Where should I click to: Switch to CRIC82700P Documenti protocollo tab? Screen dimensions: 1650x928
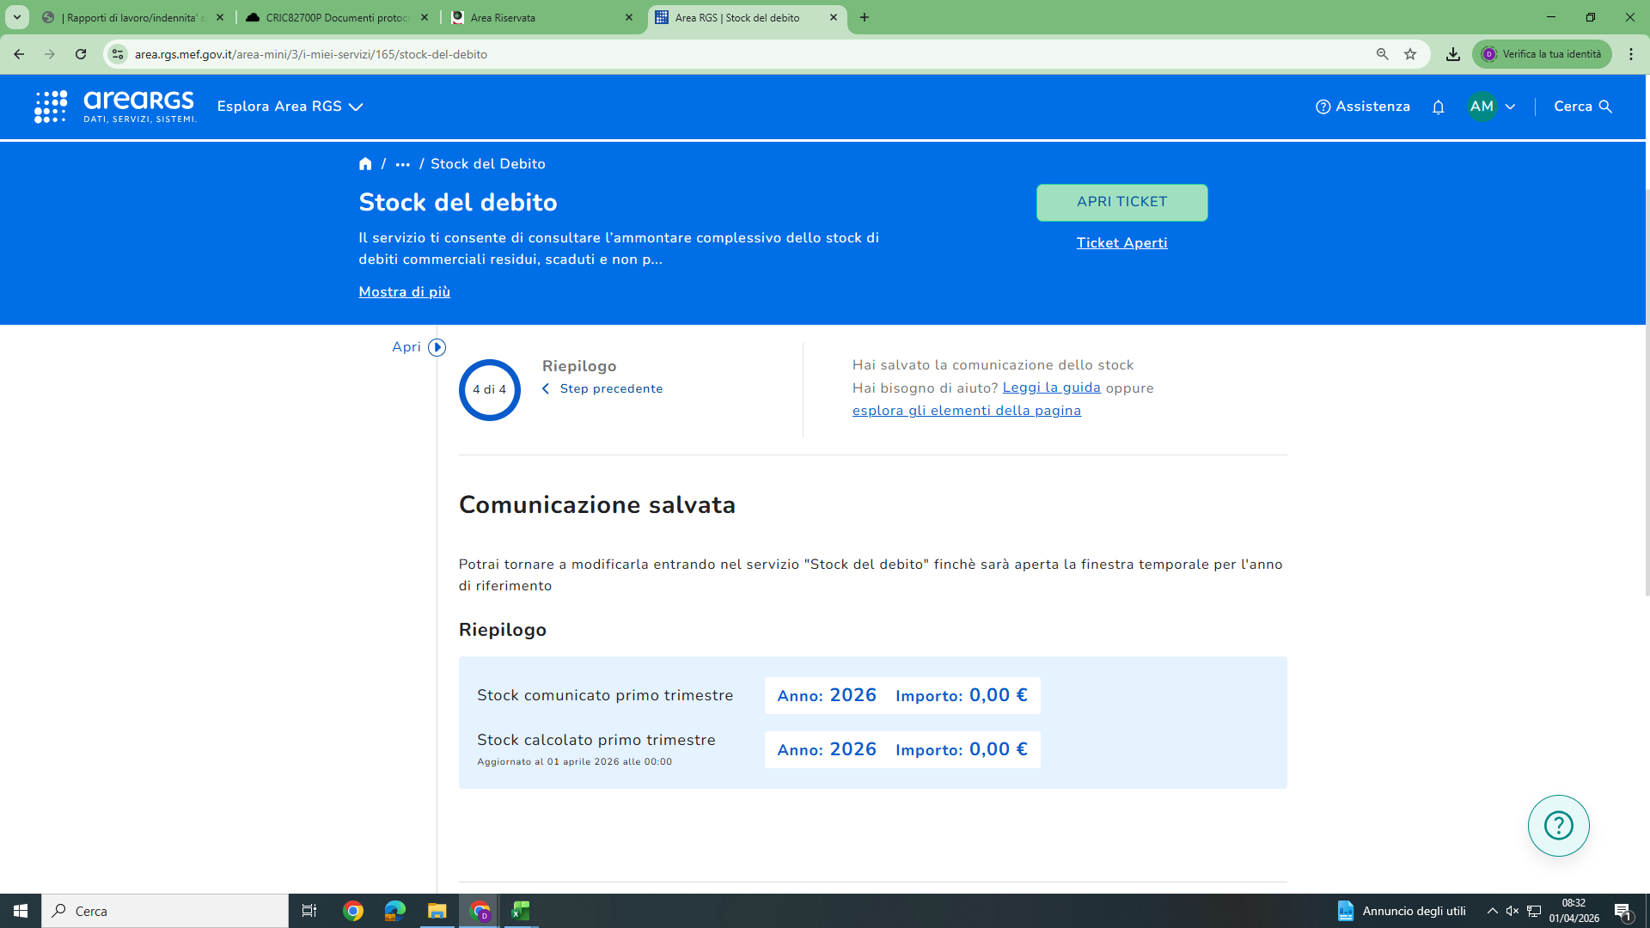point(337,17)
